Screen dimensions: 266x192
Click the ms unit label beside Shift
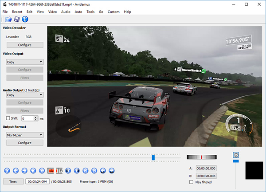[x=42, y=119]
